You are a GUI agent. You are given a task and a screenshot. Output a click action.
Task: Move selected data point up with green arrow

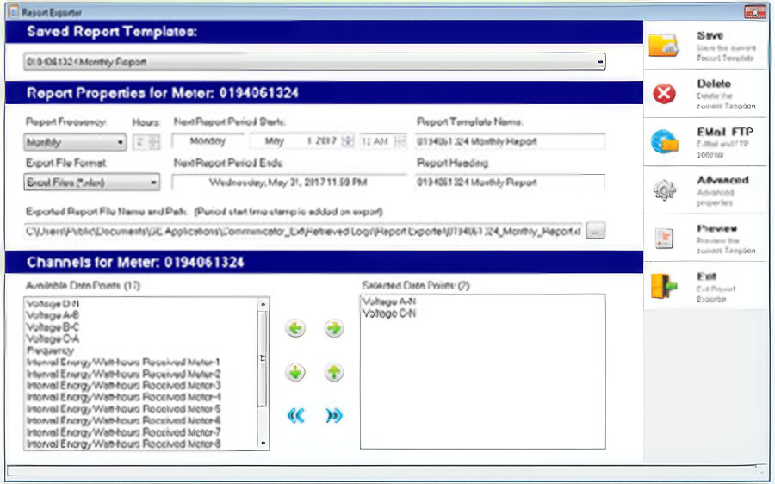point(334,372)
